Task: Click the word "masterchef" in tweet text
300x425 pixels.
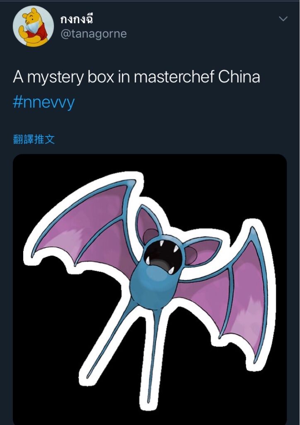Action: tap(174, 77)
